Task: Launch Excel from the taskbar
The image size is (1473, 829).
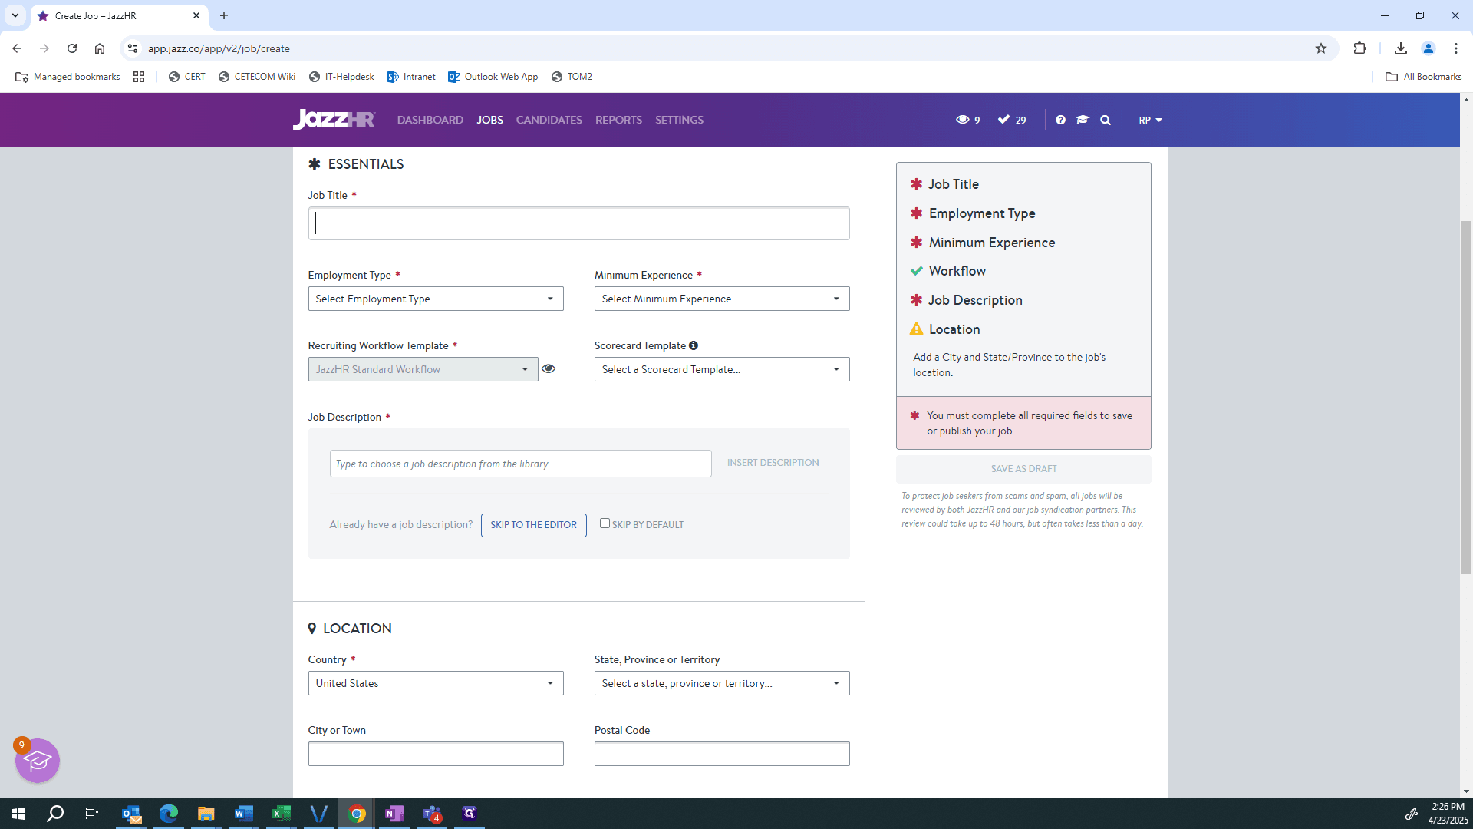Action: pos(282,814)
